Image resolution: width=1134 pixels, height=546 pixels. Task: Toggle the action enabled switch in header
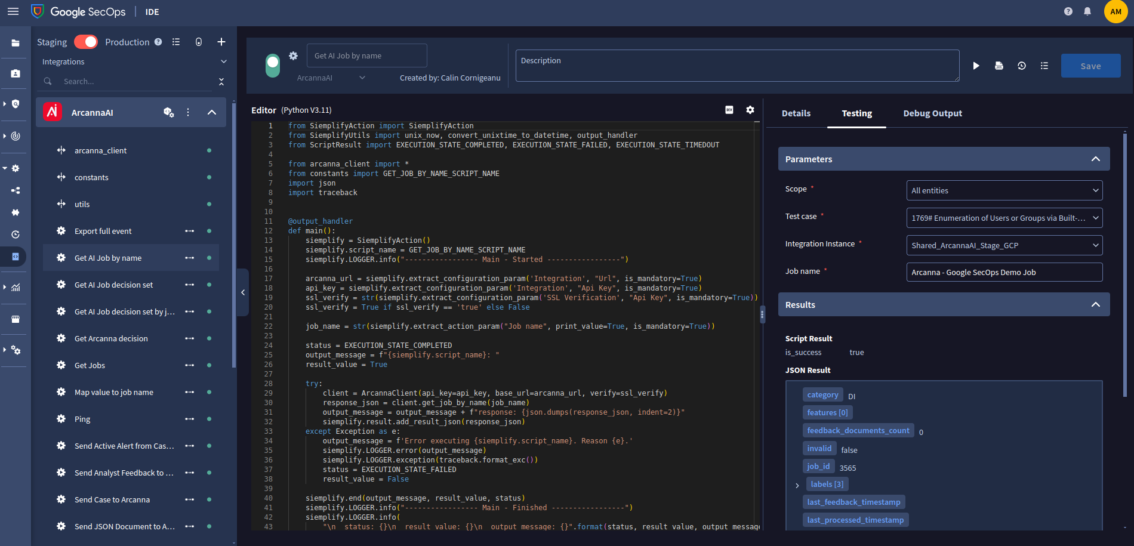[273, 65]
